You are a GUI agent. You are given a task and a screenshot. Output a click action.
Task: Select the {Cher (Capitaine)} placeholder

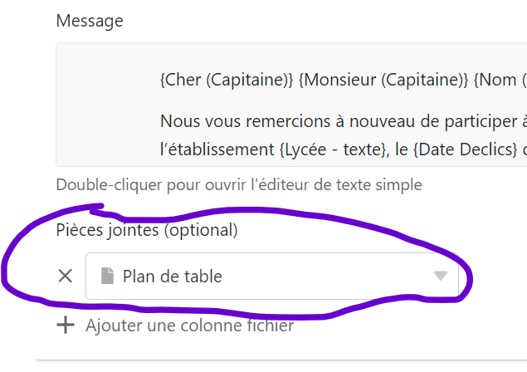pyautogui.click(x=227, y=81)
